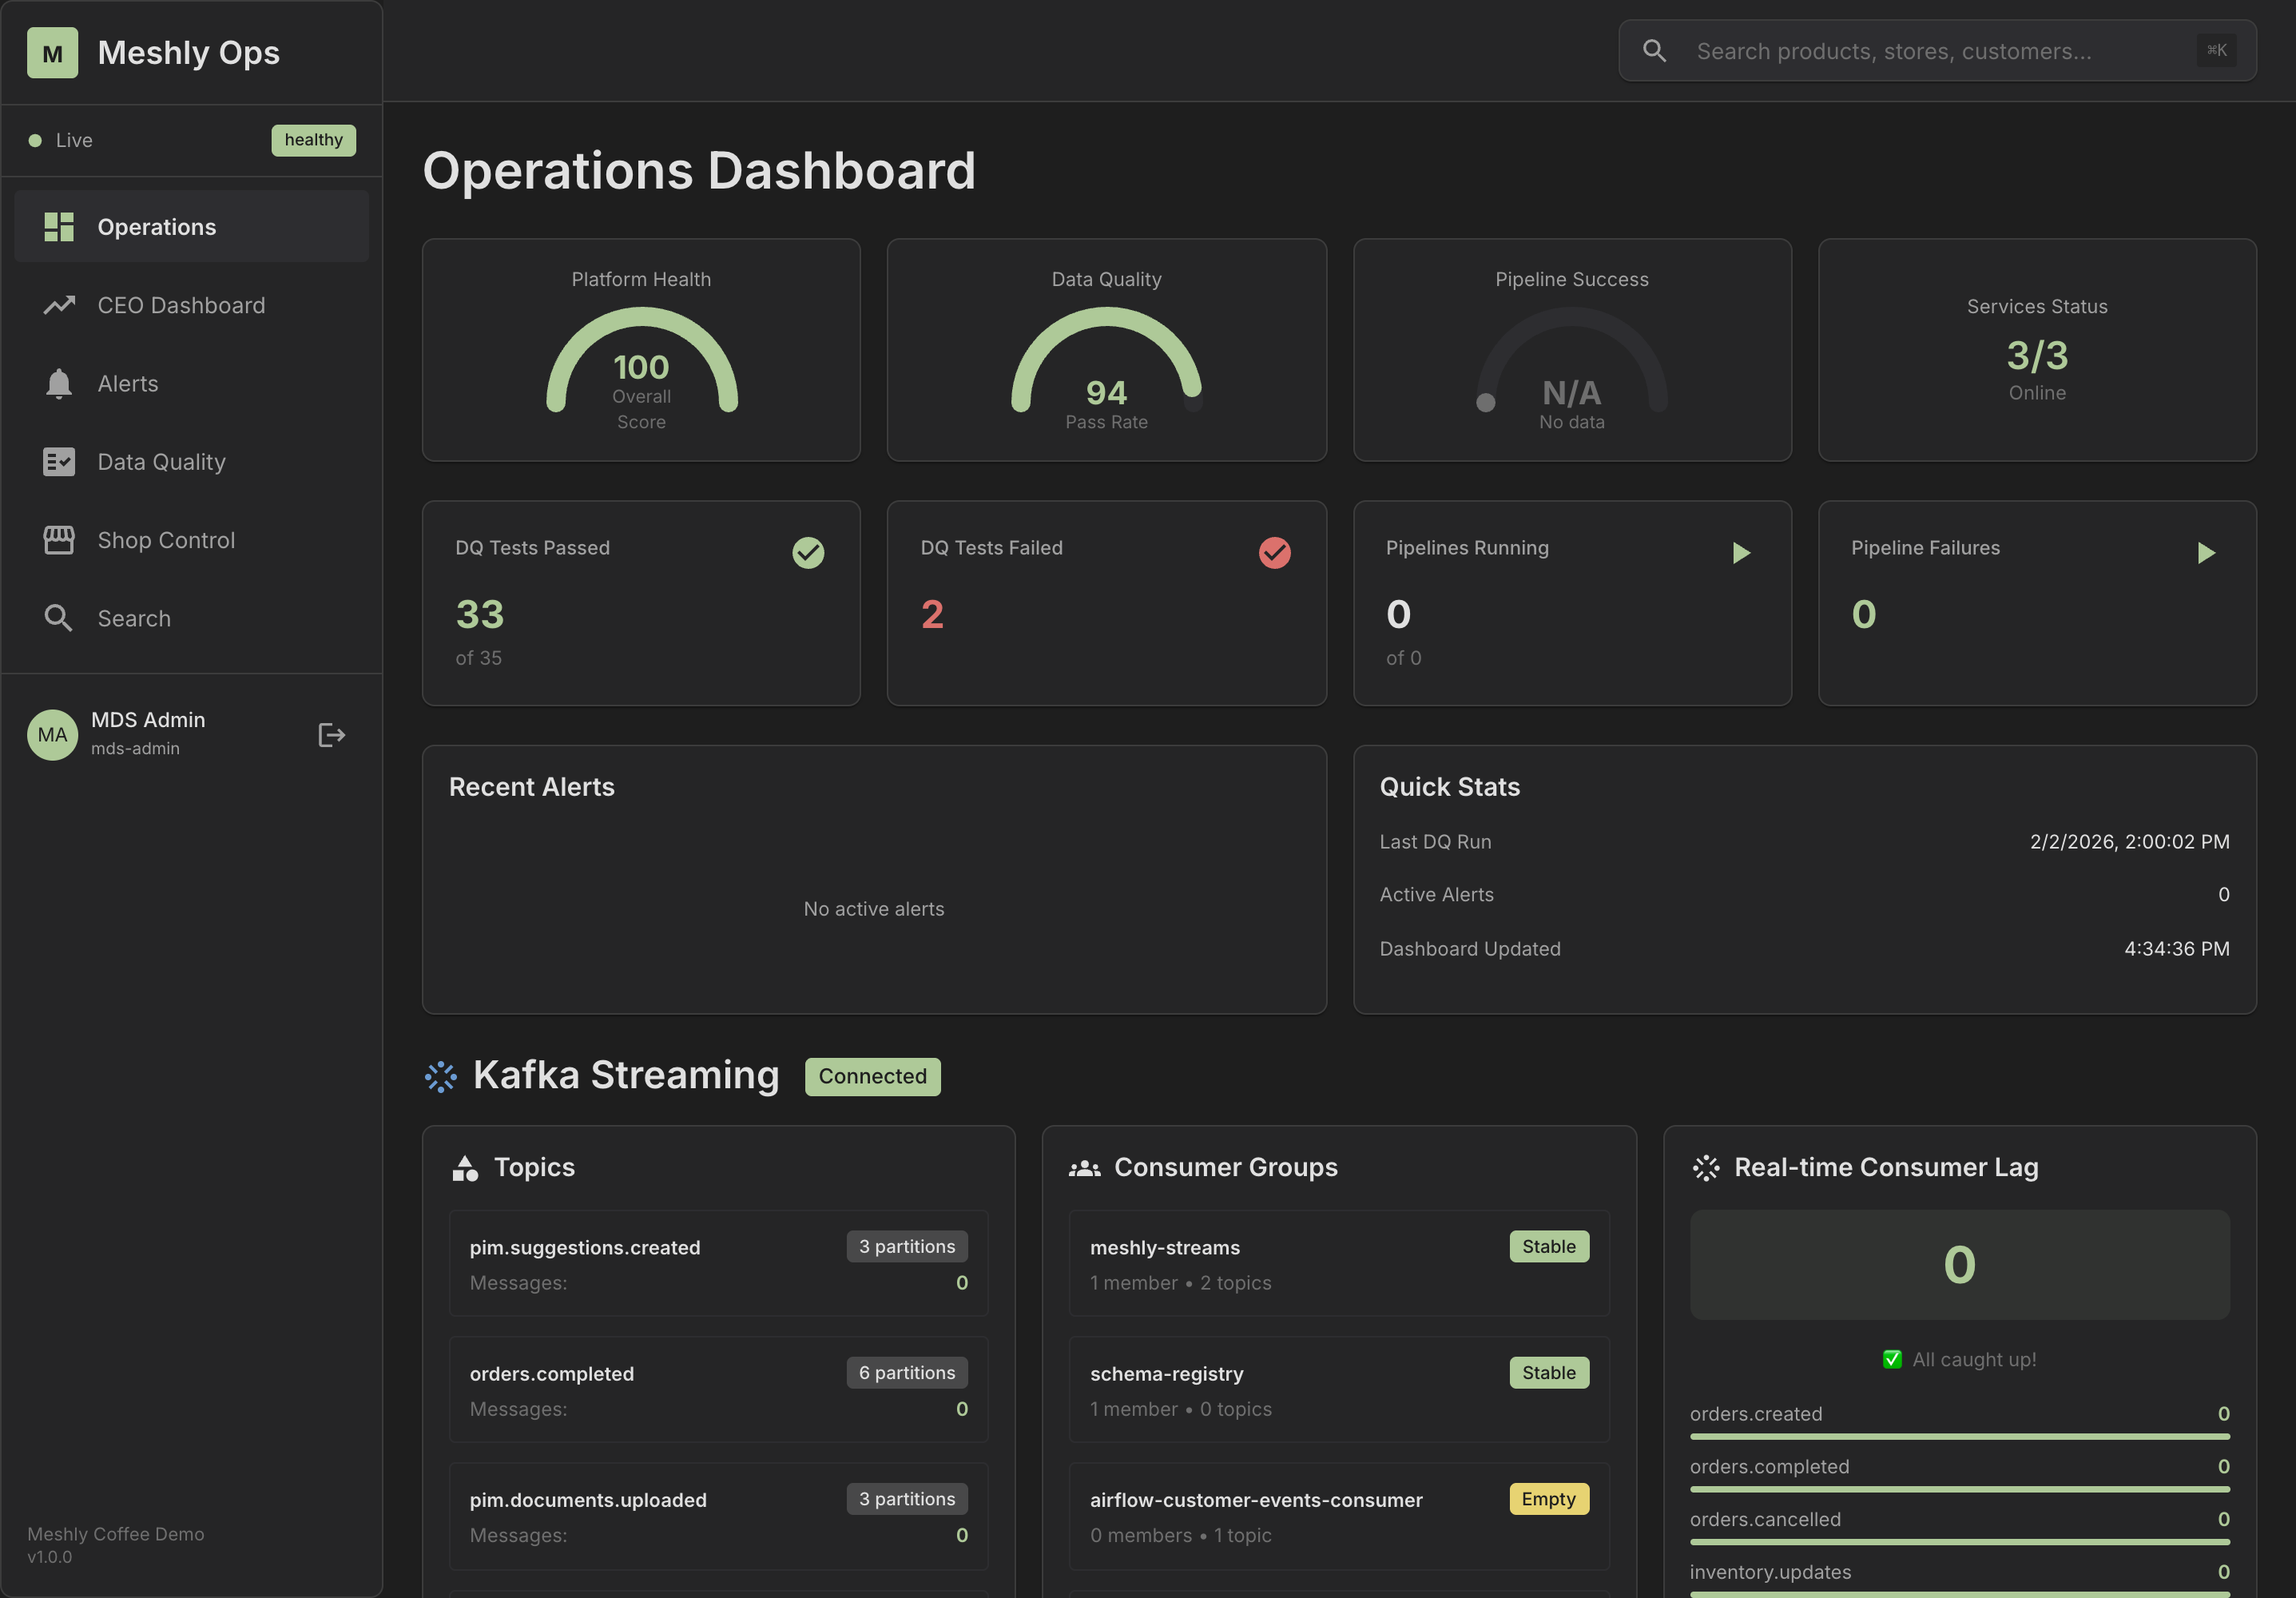Select Operations in the sidebar navigation

coord(156,226)
